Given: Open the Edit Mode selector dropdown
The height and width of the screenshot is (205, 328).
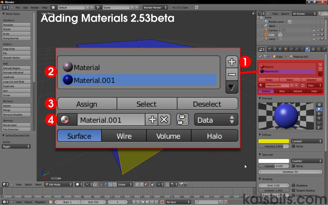Looking at the screenshot, I should pyautogui.click(x=59, y=184).
